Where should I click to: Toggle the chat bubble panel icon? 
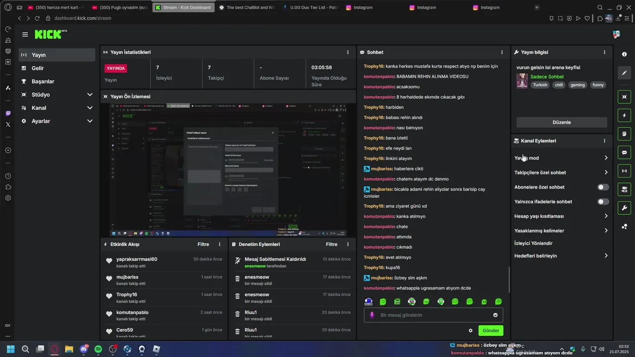624,152
